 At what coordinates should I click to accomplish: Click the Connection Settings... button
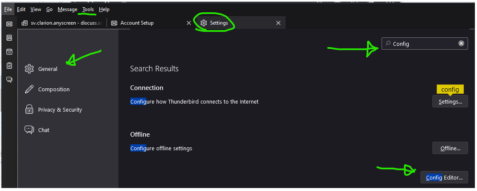point(450,101)
